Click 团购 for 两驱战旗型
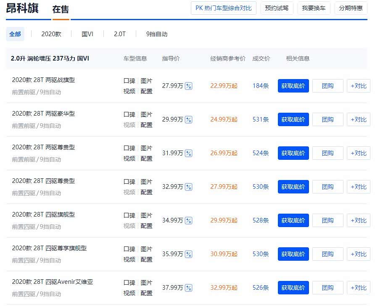Viewport: 375px width, 307px height. [x=328, y=86]
